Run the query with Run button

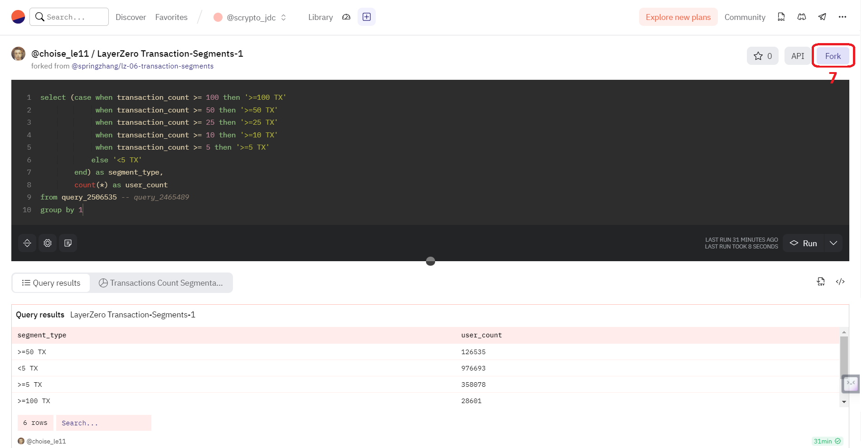[x=804, y=243]
